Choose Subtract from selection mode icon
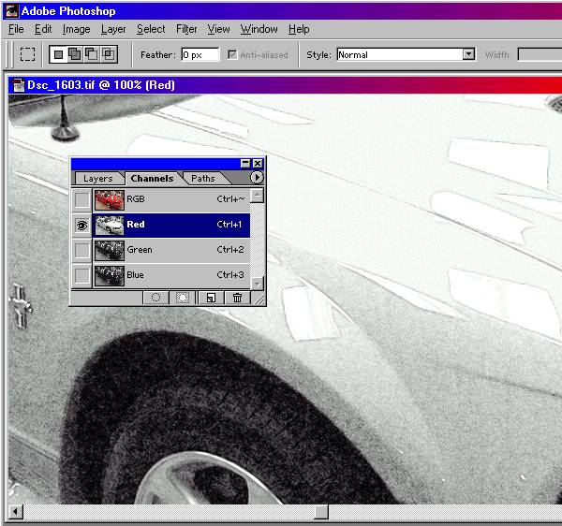562x526 pixels. tap(92, 54)
